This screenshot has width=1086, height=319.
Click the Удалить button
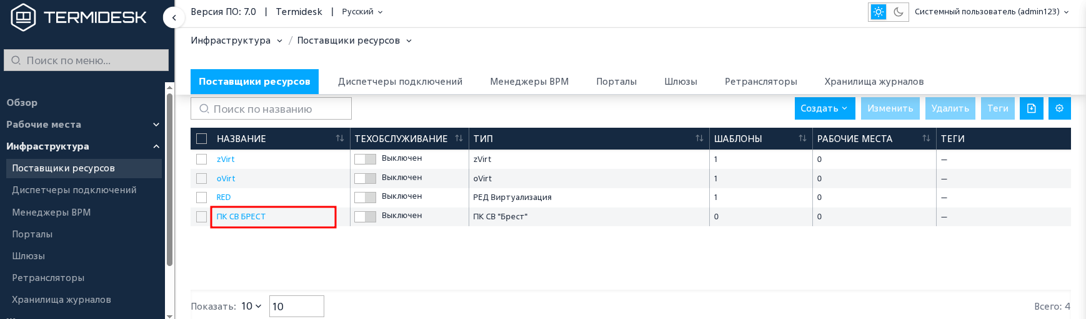tap(950, 108)
